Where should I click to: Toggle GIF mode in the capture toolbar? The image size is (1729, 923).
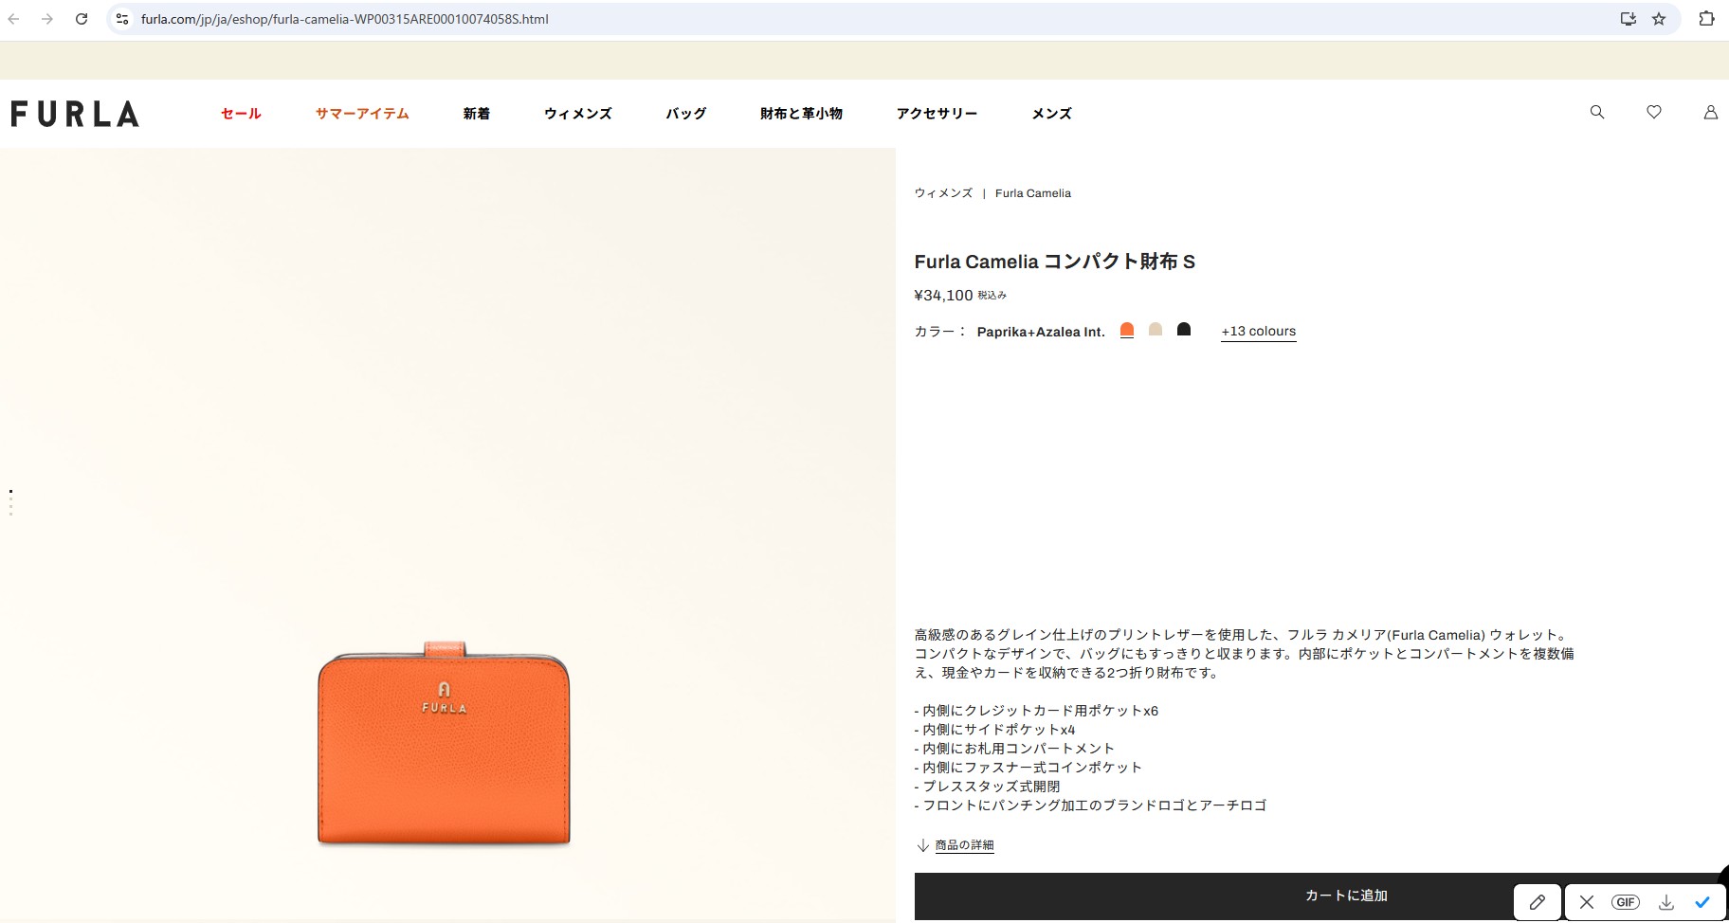[x=1627, y=902]
